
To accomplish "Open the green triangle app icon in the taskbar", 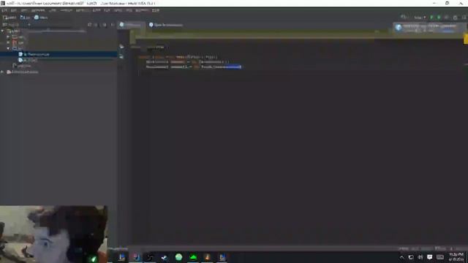I will tap(193, 257).
